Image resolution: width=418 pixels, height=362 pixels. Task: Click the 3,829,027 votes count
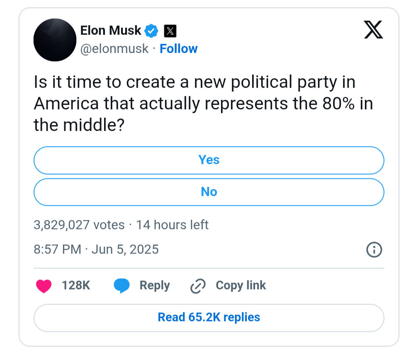click(79, 225)
